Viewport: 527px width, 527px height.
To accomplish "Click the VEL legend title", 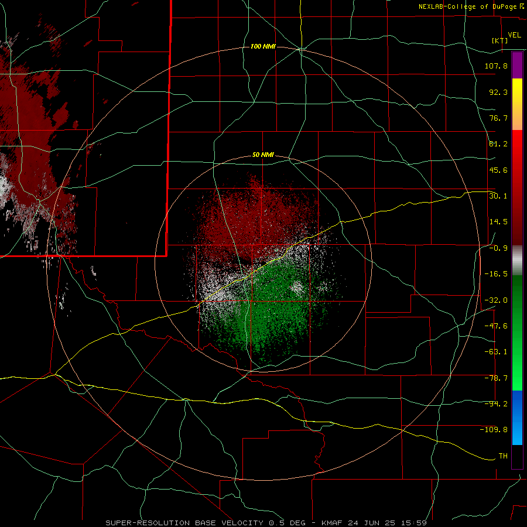I will pos(514,35).
